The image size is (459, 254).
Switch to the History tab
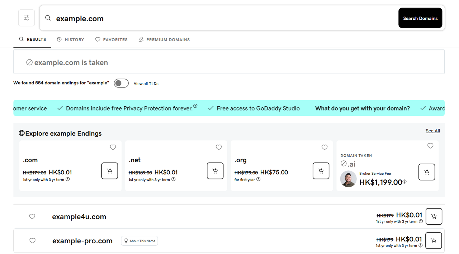(x=71, y=39)
